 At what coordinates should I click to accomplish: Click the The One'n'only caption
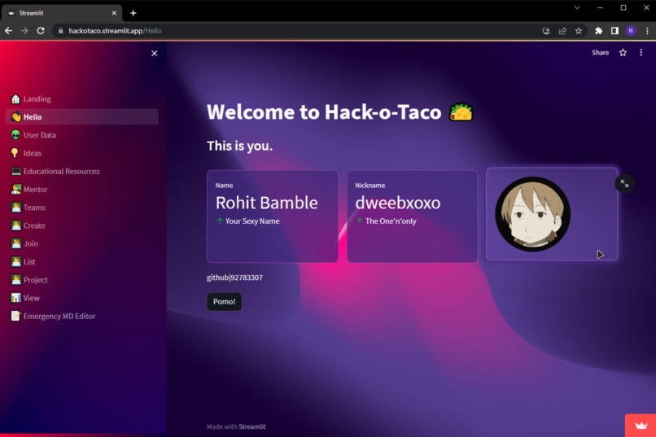pyautogui.click(x=391, y=221)
